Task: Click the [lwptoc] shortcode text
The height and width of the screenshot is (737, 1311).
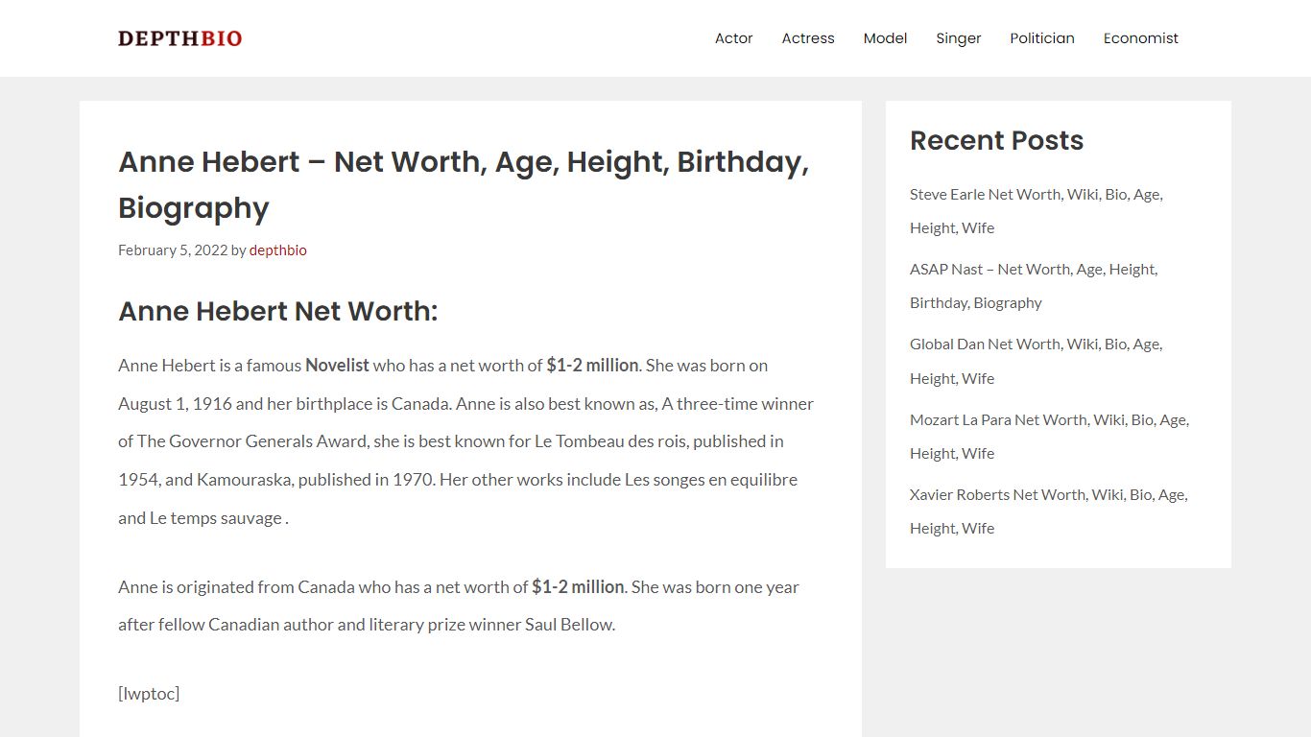Action: click(x=149, y=694)
